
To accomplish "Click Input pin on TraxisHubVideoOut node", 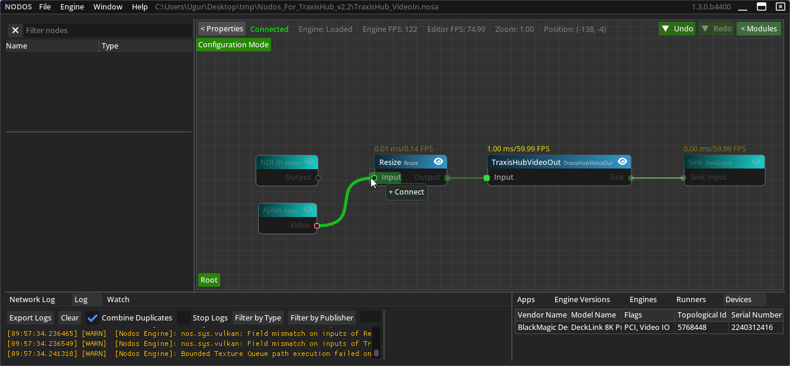I will [486, 177].
